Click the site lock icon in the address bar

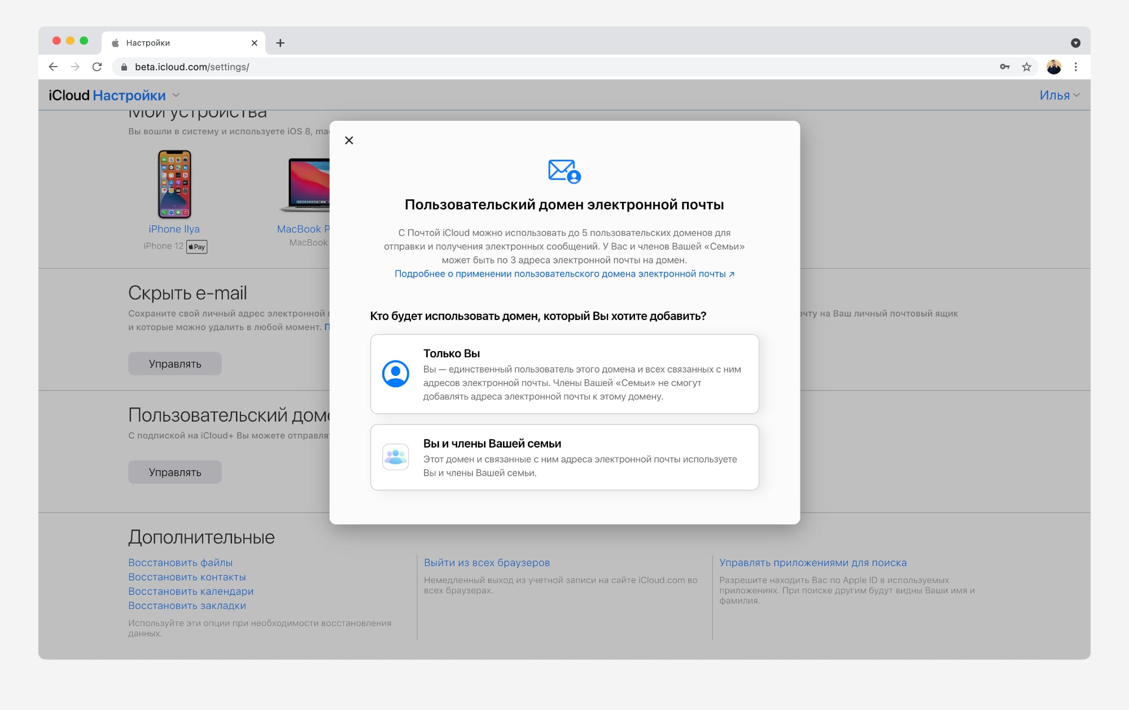(124, 67)
